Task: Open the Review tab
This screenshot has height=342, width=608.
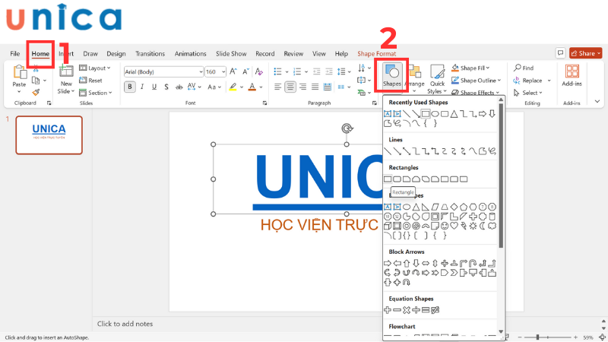Action: point(293,53)
